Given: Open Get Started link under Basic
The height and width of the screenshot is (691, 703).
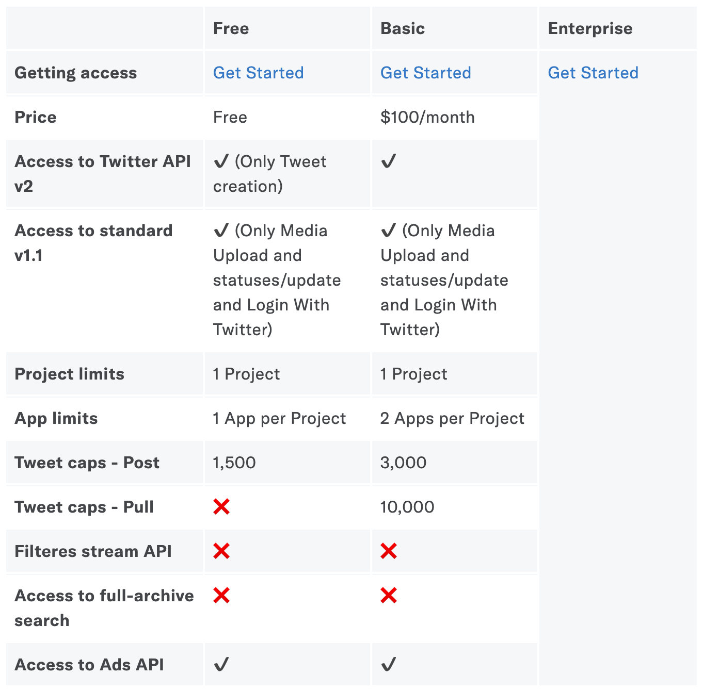Looking at the screenshot, I should coord(425,73).
